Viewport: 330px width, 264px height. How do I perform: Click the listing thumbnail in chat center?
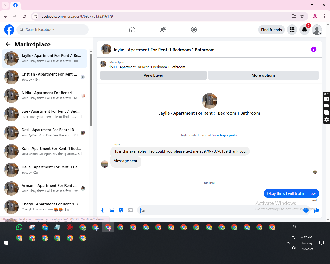click(210, 101)
